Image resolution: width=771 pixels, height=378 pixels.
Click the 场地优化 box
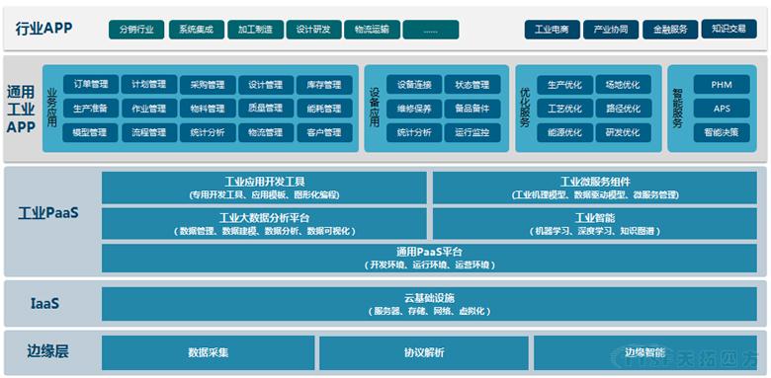click(x=624, y=85)
